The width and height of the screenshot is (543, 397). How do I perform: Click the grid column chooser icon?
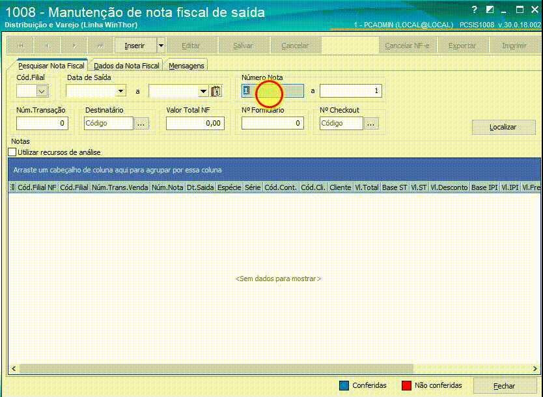(12, 187)
